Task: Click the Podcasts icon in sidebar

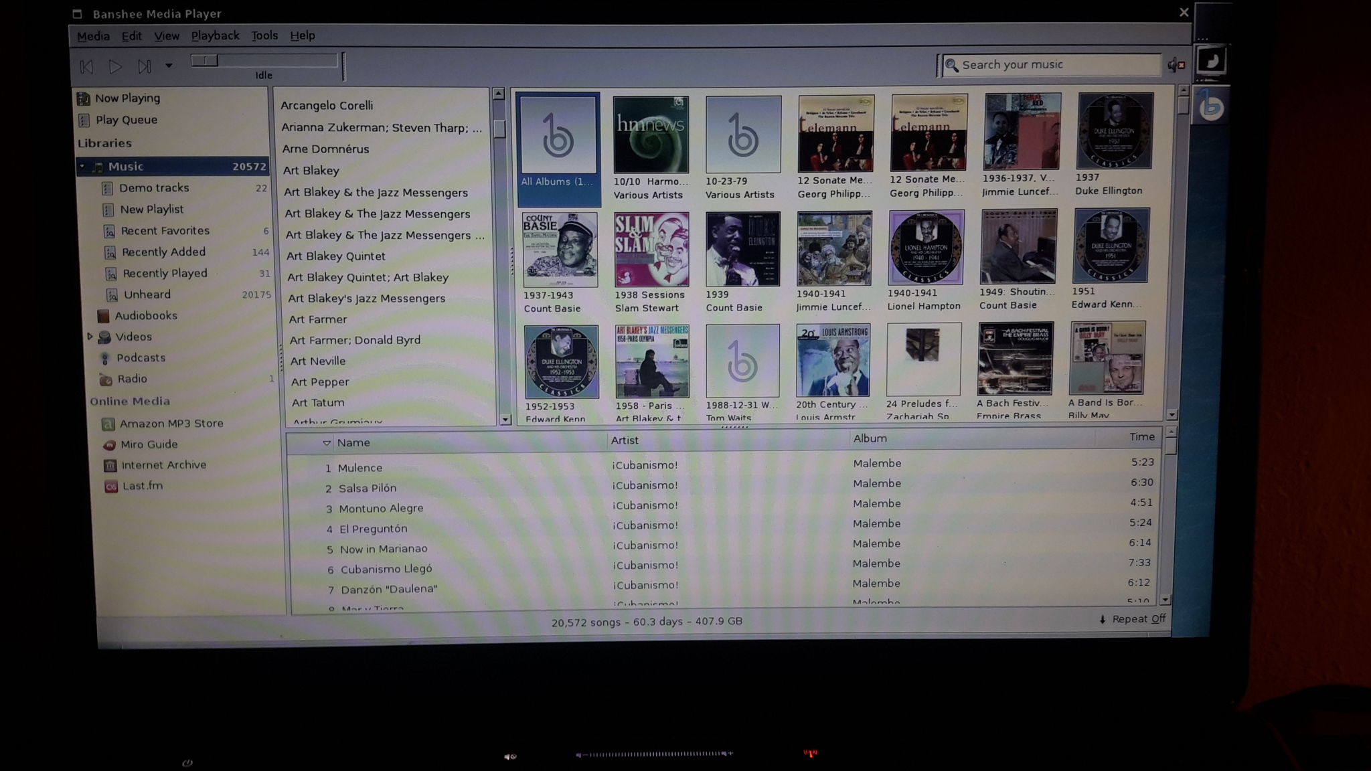Action: tap(106, 357)
